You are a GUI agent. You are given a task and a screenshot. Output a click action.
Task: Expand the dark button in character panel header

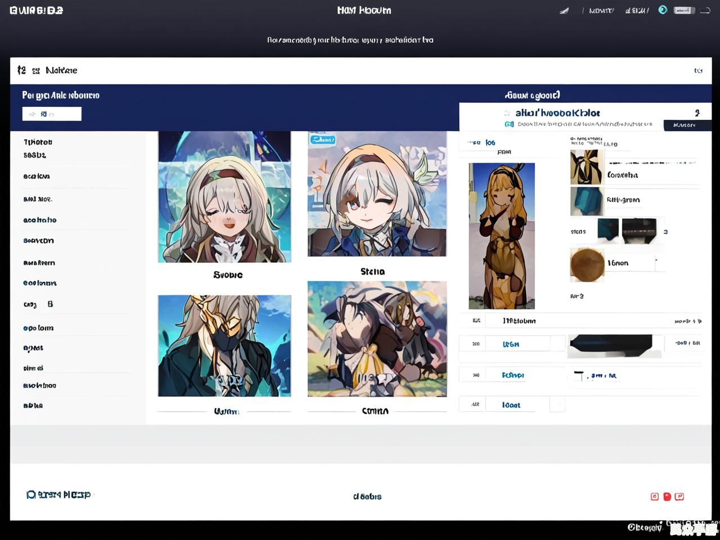tap(684, 125)
